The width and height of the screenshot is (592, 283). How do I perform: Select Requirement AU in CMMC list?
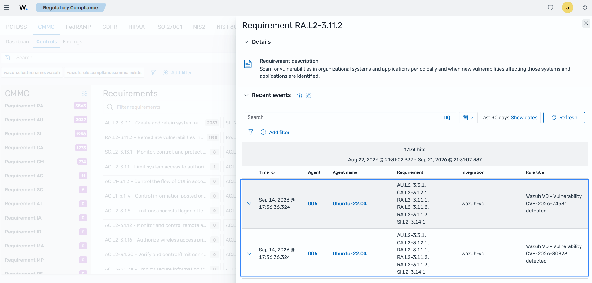[46, 120]
